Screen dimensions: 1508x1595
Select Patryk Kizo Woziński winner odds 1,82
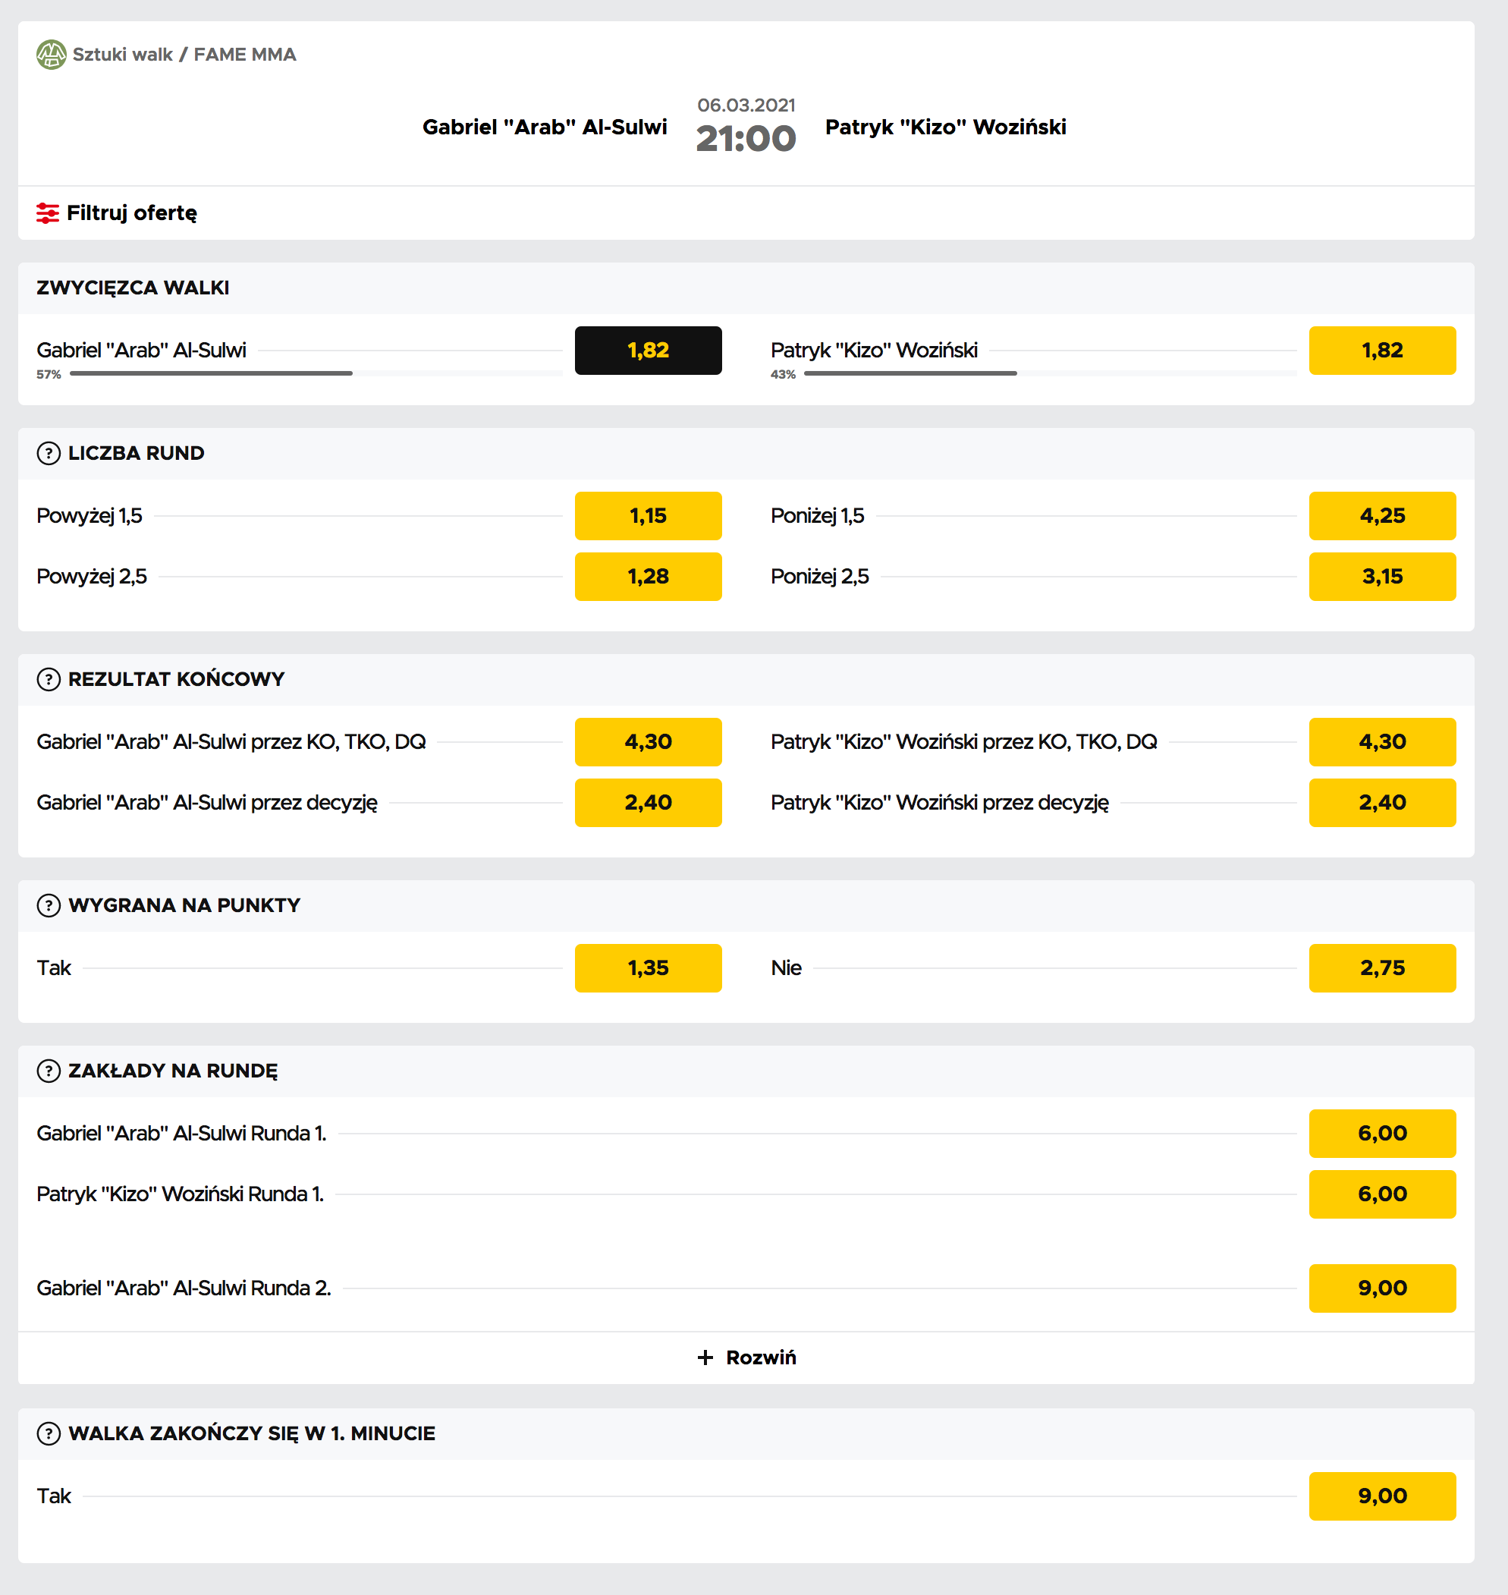[x=1382, y=351]
